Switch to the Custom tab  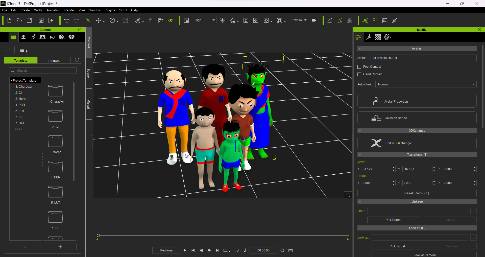pos(54,61)
